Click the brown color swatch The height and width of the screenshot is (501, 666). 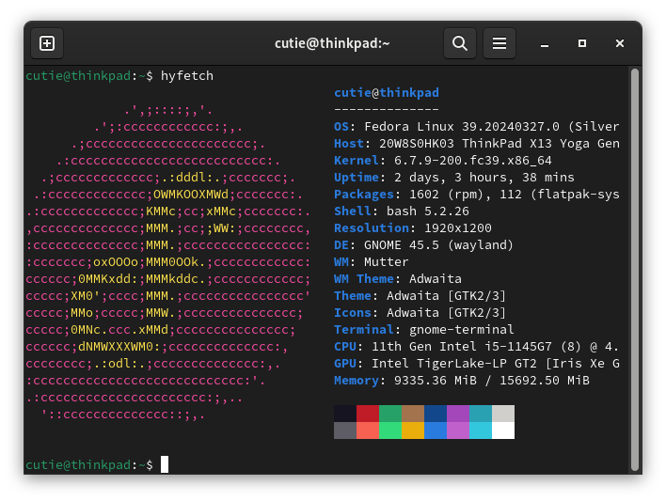click(412, 414)
